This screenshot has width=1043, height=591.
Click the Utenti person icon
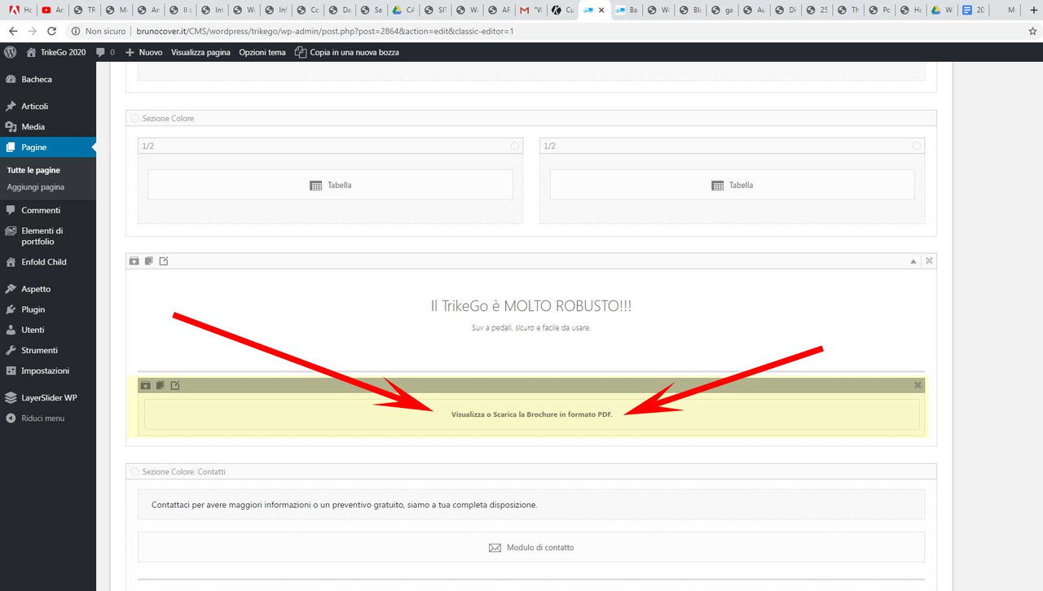[x=11, y=330]
